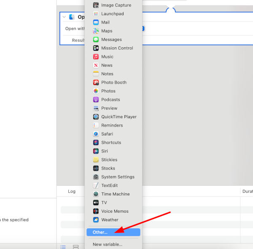Toggle the variables view icon at bottom
The height and width of the screenshot is (249, 253).
(76, 246)
